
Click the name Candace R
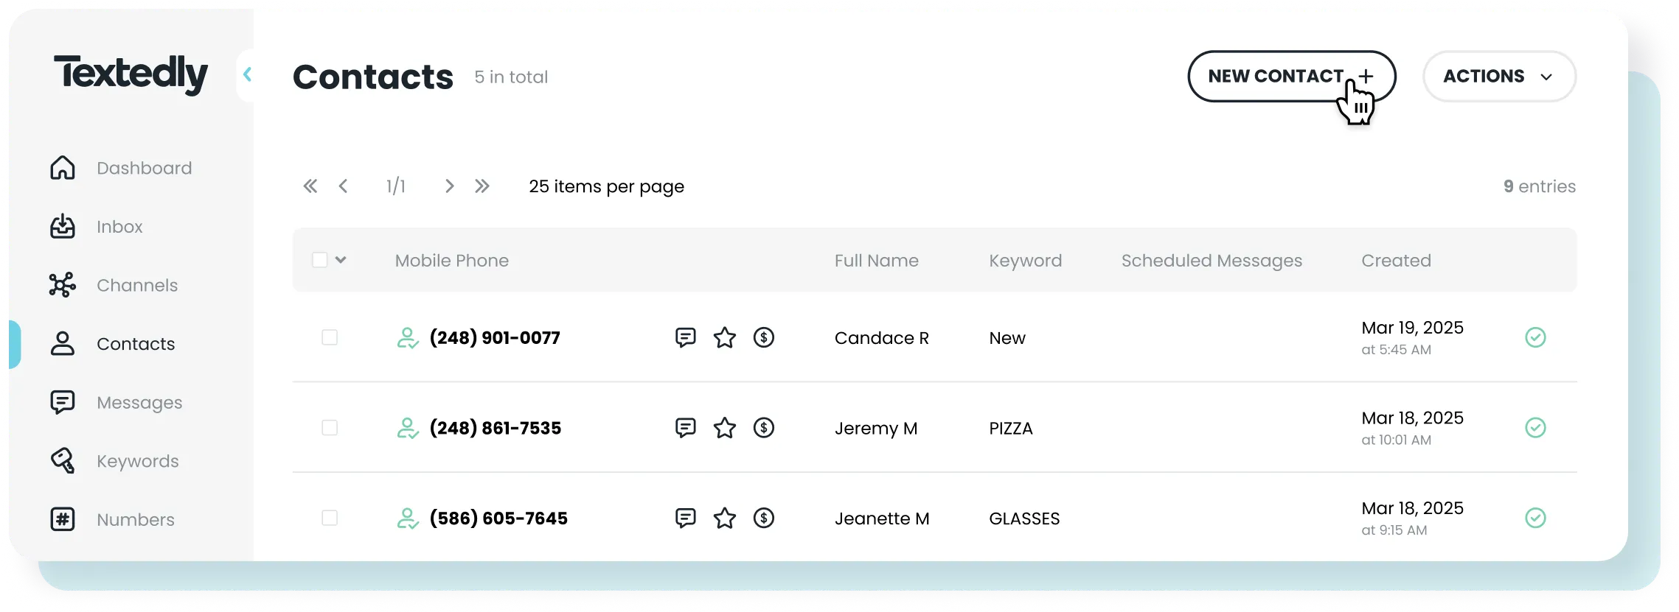point(882,338)
